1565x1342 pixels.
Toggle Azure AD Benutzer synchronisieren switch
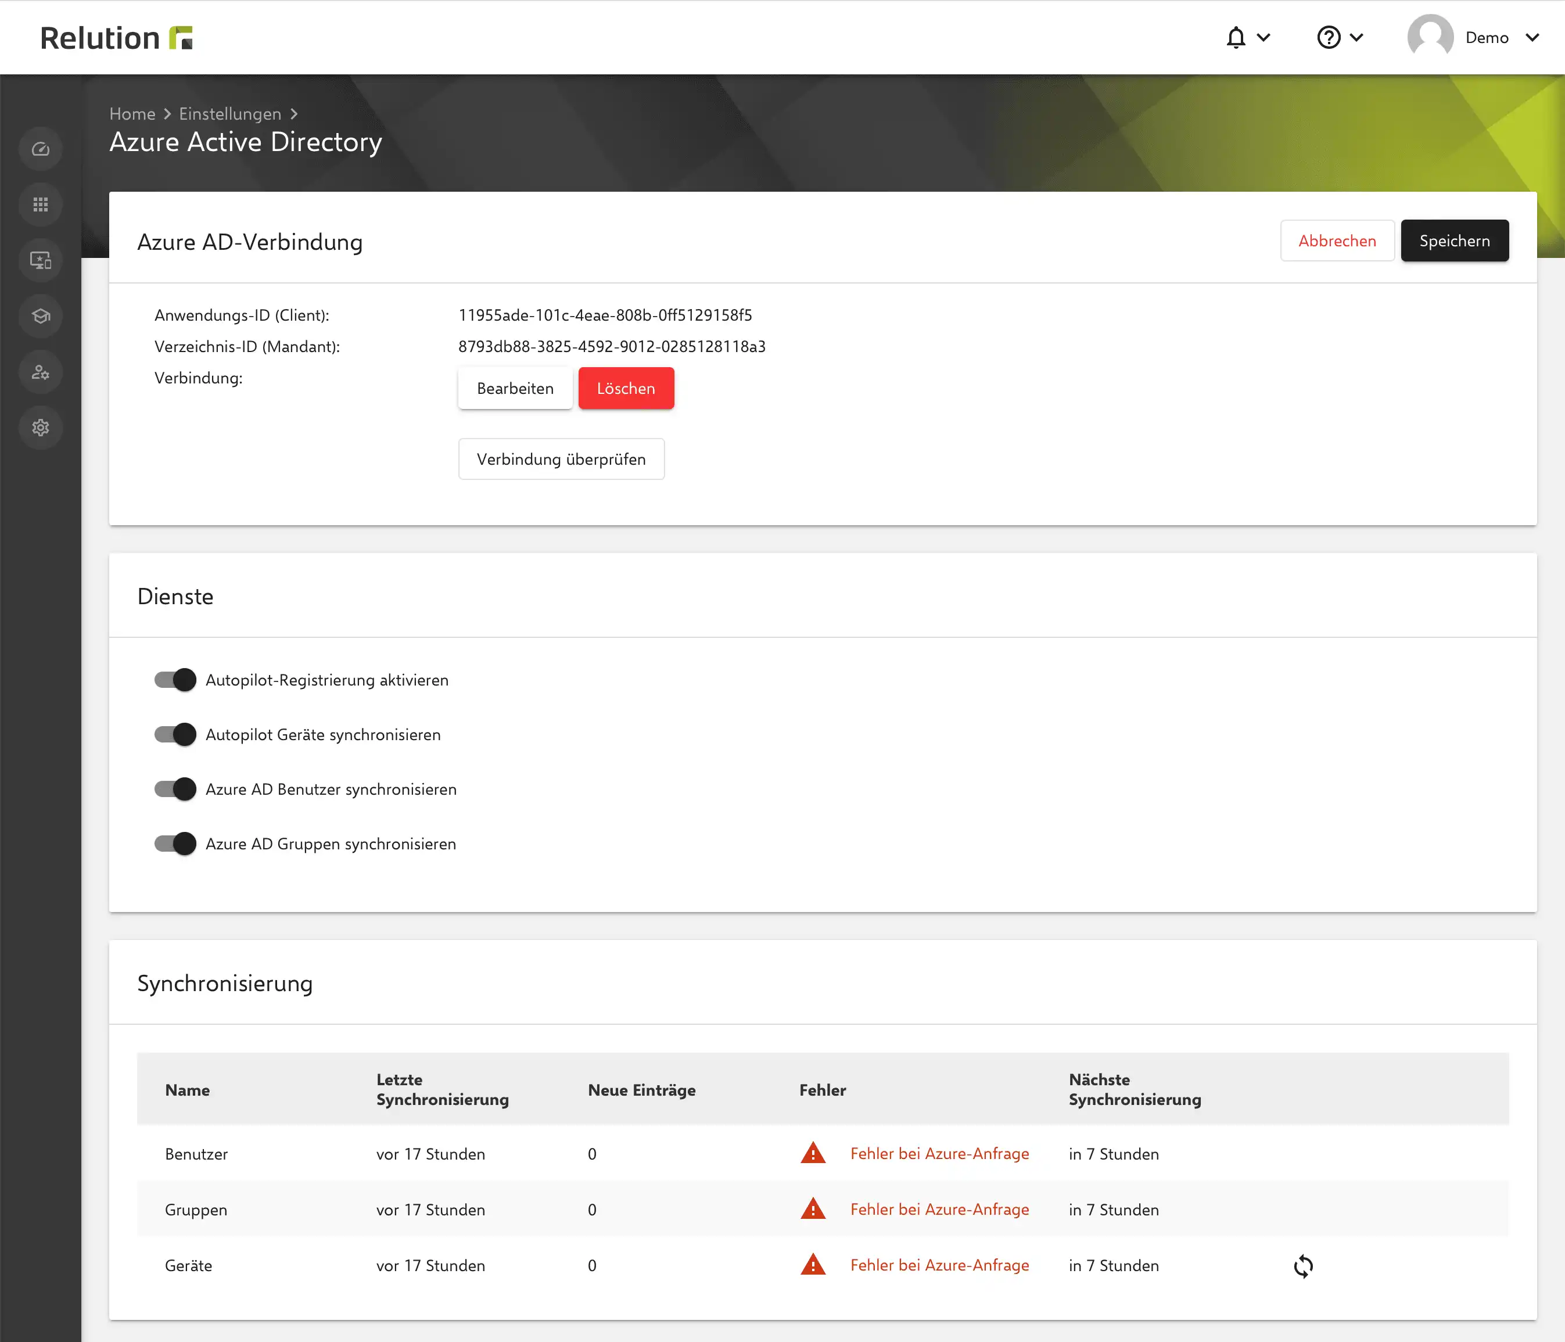[x=175, y=789]
